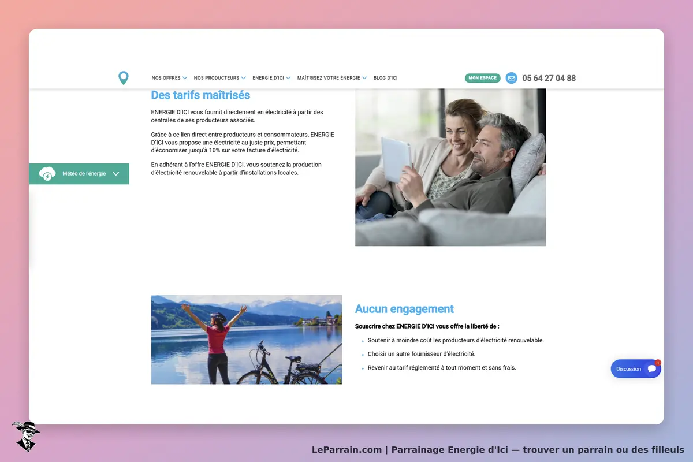
Task: Click the map pin logo icon
Action: pyautogui.click(x=124, y=78)
